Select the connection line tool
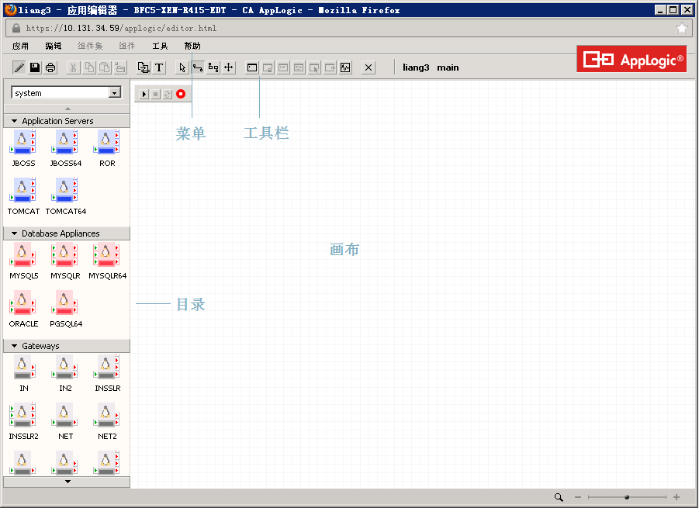Viewport: 699px width, 508px height. pos(198,67)
